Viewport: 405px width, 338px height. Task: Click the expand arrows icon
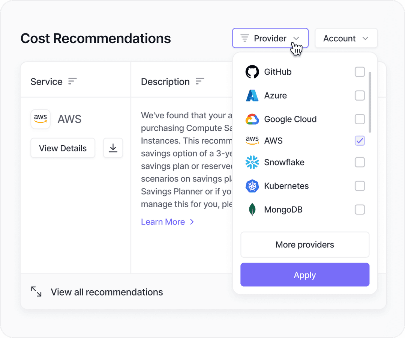coord(36,292)
